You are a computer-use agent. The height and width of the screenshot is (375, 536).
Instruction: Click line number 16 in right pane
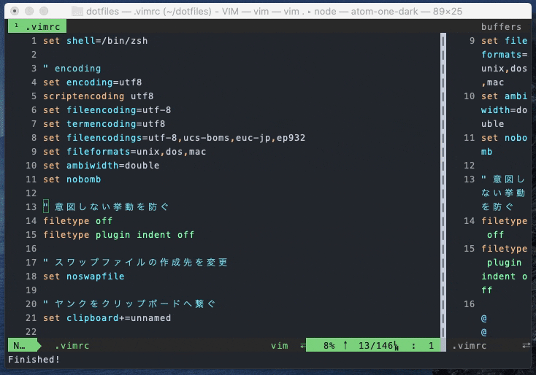(x=470, y=304)
